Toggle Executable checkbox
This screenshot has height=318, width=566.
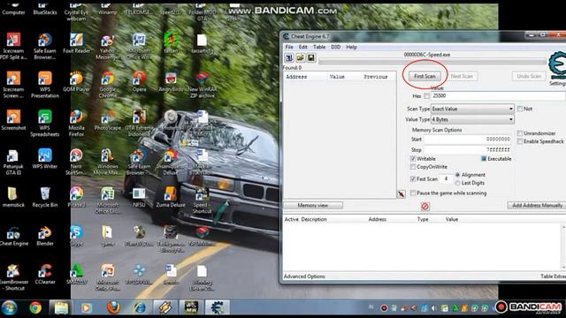[484, 159]
